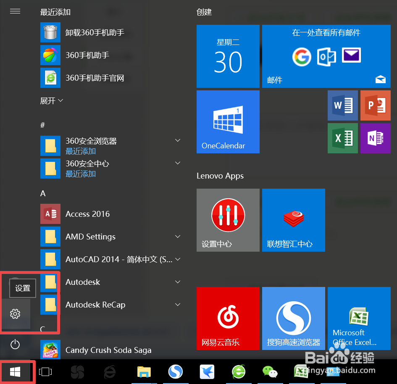Open the OneNote tile
This screenshot has width=397, height=384.
[x=376, y=138]
